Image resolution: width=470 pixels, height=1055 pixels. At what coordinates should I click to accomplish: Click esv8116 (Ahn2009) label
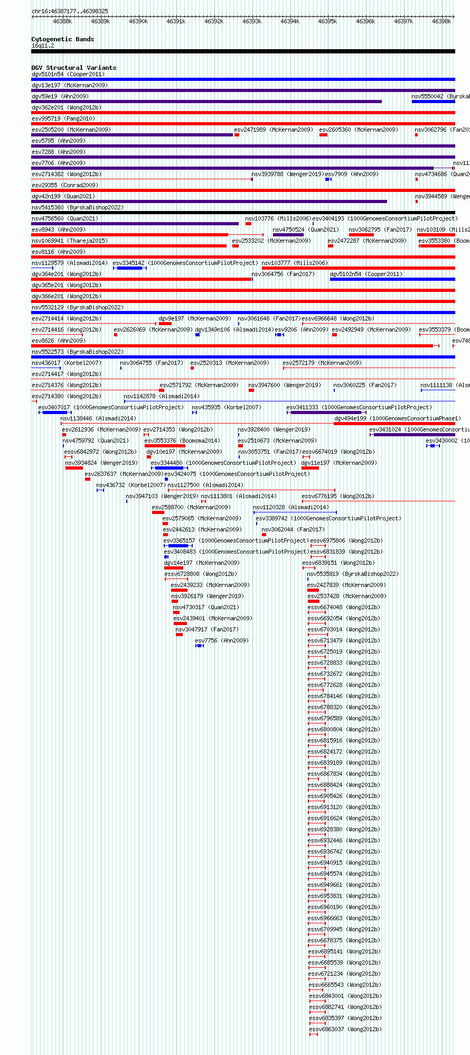tap(59, 252)
